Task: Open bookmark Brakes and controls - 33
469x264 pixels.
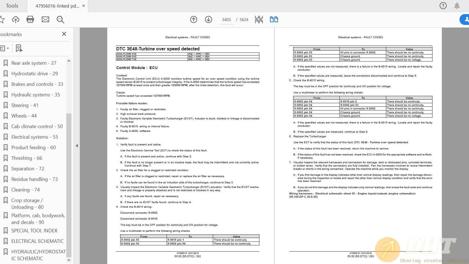Action: [37, 84]
